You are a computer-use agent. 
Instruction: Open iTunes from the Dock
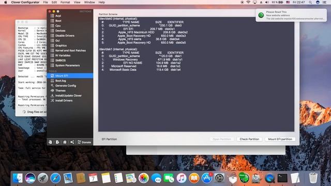(x=182, y=178)
